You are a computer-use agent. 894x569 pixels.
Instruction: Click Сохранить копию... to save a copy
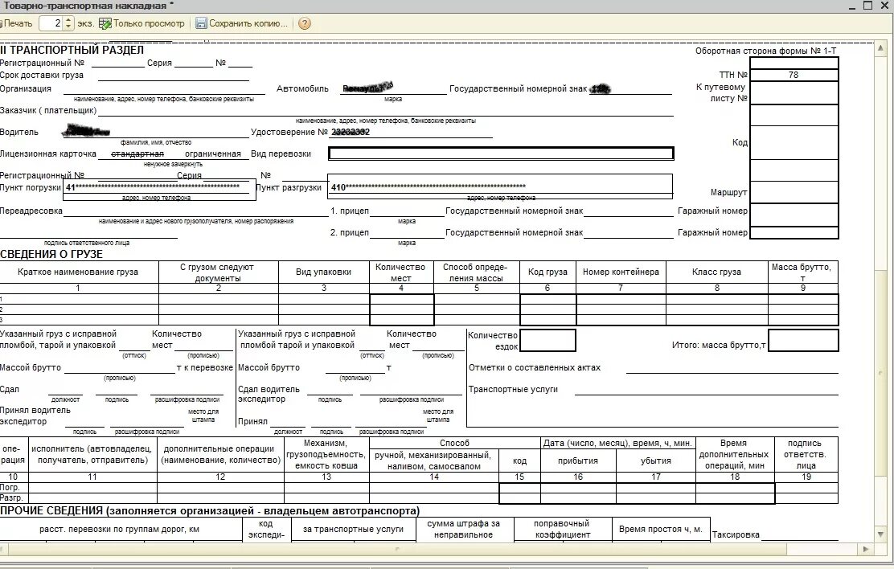242,23
